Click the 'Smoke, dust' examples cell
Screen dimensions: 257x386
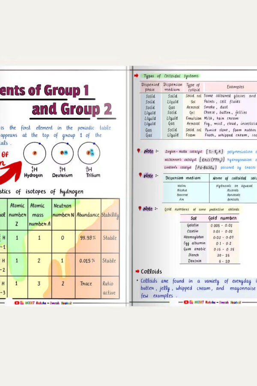pyautogui.click(x=216, y=107)
